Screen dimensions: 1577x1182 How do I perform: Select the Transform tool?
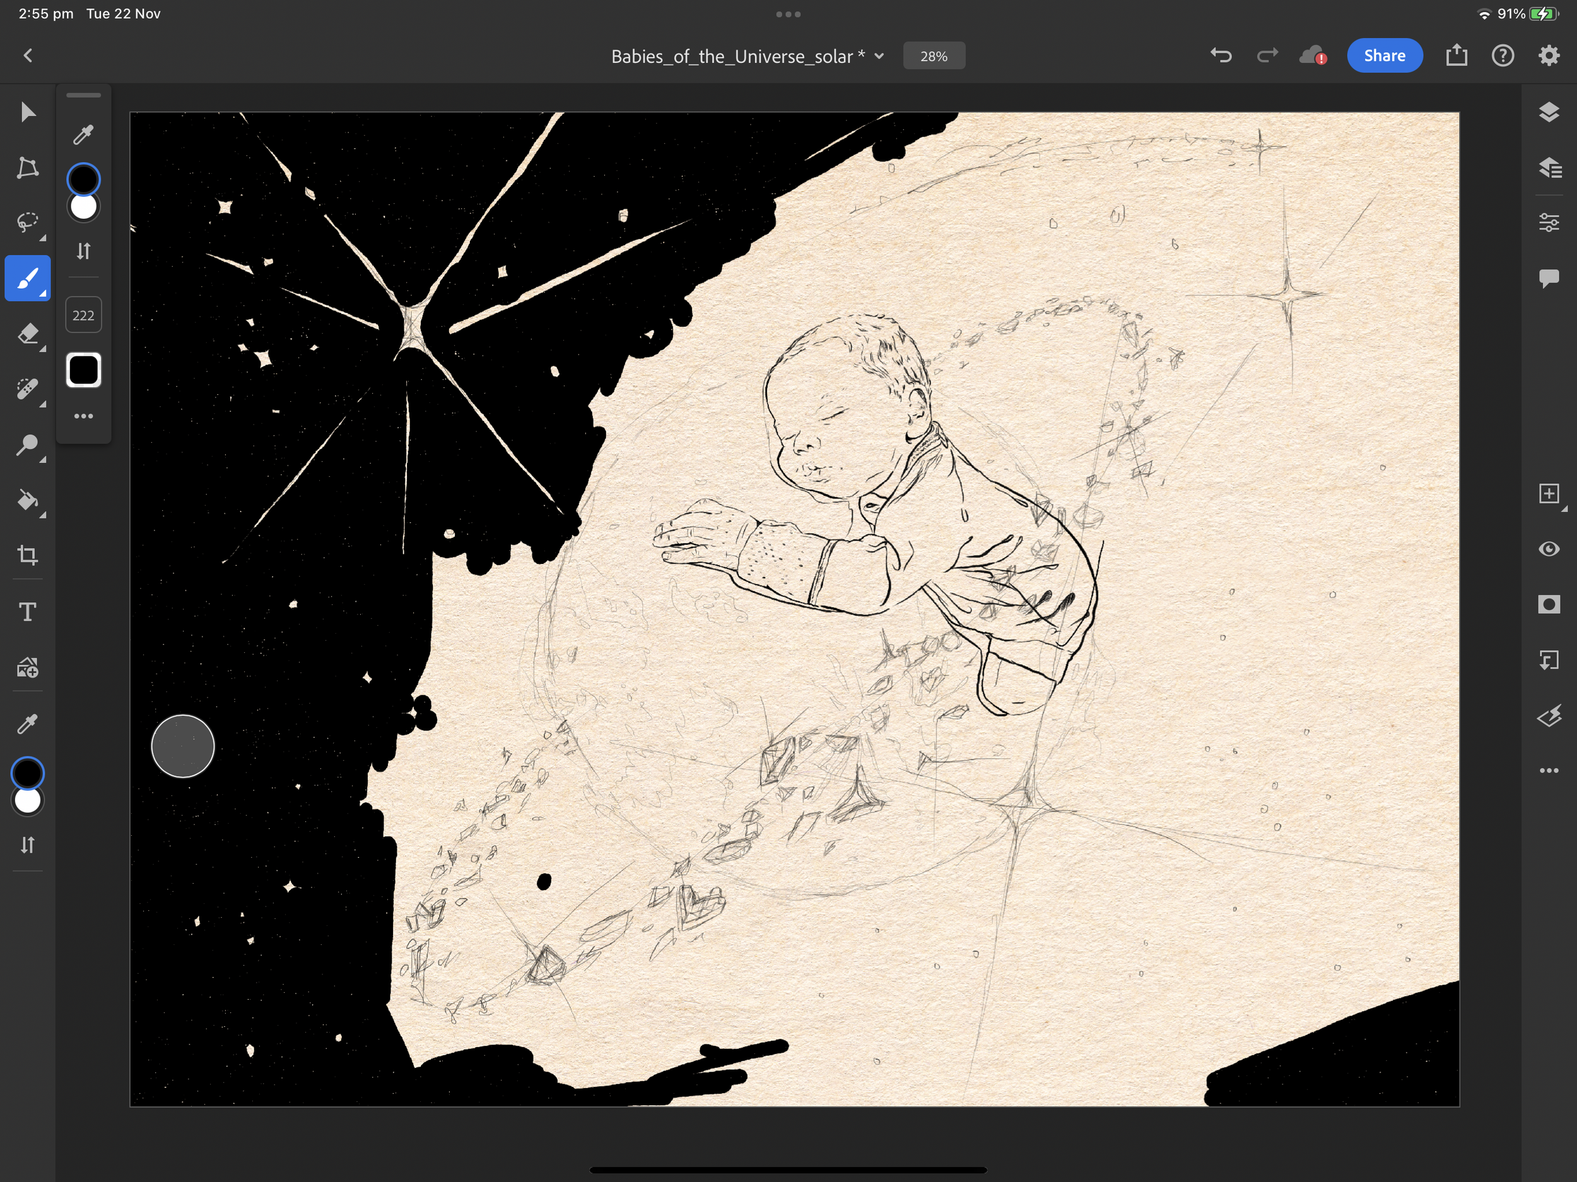(x=28, y=168)
